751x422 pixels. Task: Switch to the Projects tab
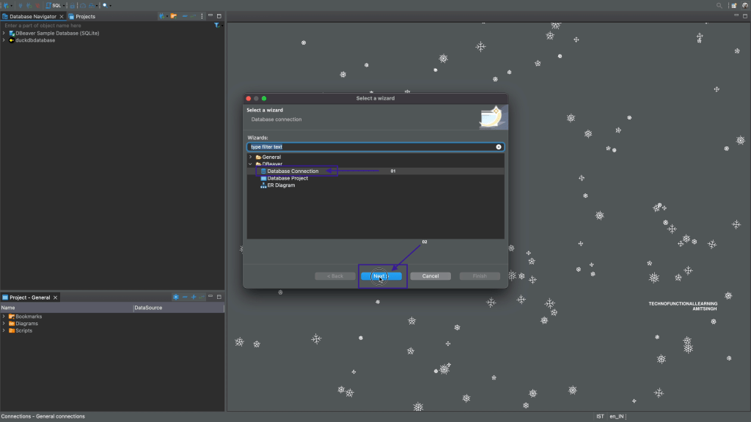[x=85, y=16]
